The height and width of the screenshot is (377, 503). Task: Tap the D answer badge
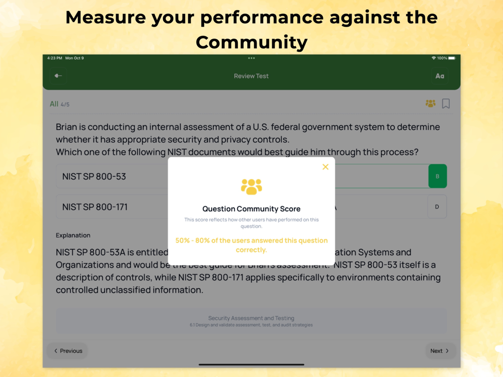(437, 207)
